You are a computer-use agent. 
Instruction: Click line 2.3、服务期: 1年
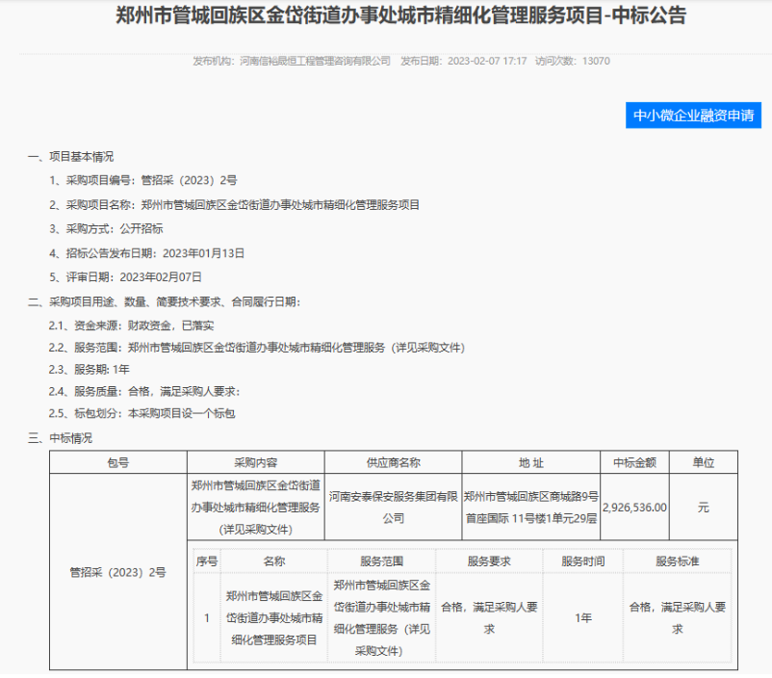point(90,369)
